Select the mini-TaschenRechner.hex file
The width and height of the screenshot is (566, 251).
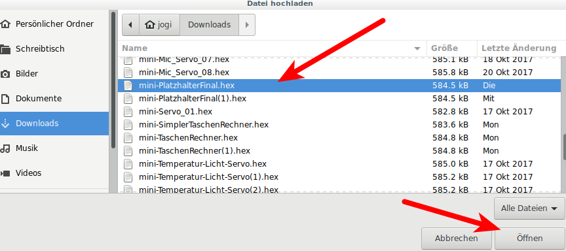339,137
